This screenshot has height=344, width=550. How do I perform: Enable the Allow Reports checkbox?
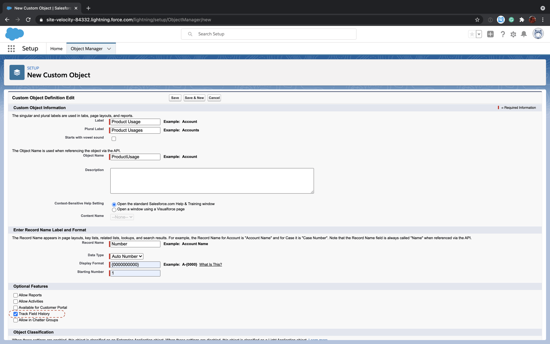tap(15, 295)
